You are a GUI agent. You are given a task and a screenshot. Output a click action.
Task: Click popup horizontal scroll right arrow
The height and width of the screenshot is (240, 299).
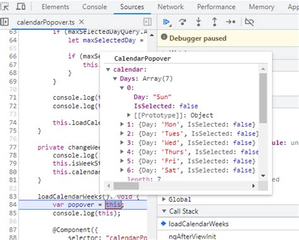[254, 186]
